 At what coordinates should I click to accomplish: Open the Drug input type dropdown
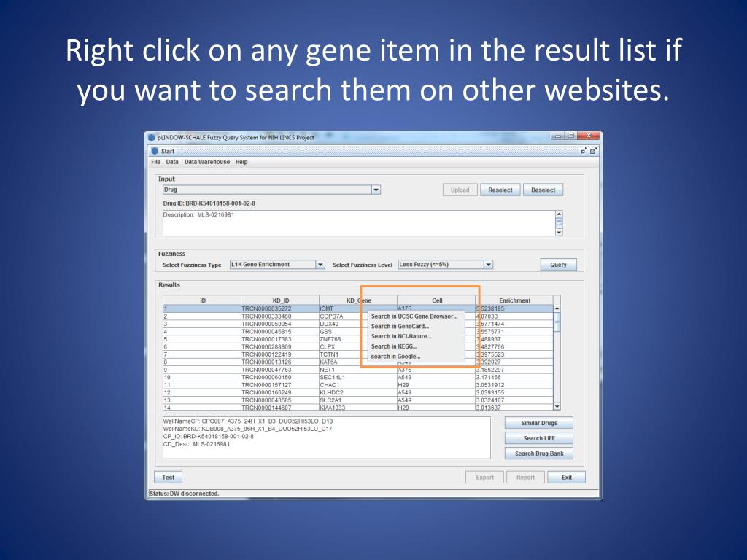pos(376,190)
